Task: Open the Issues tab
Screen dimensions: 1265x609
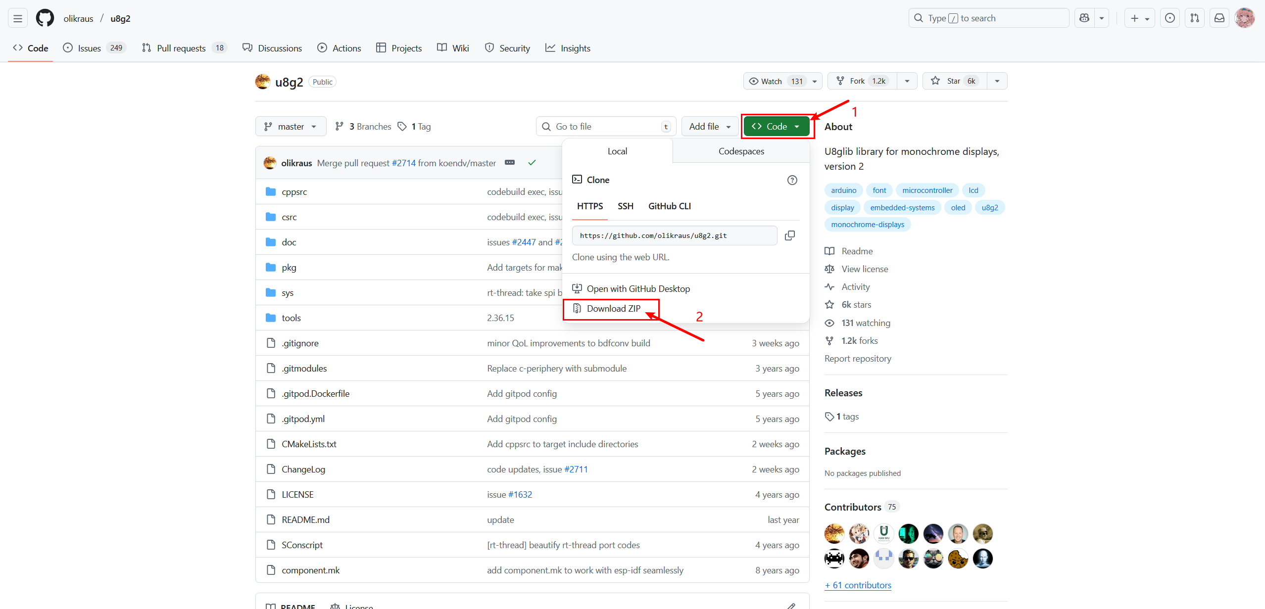Action: tap(89, 48)
